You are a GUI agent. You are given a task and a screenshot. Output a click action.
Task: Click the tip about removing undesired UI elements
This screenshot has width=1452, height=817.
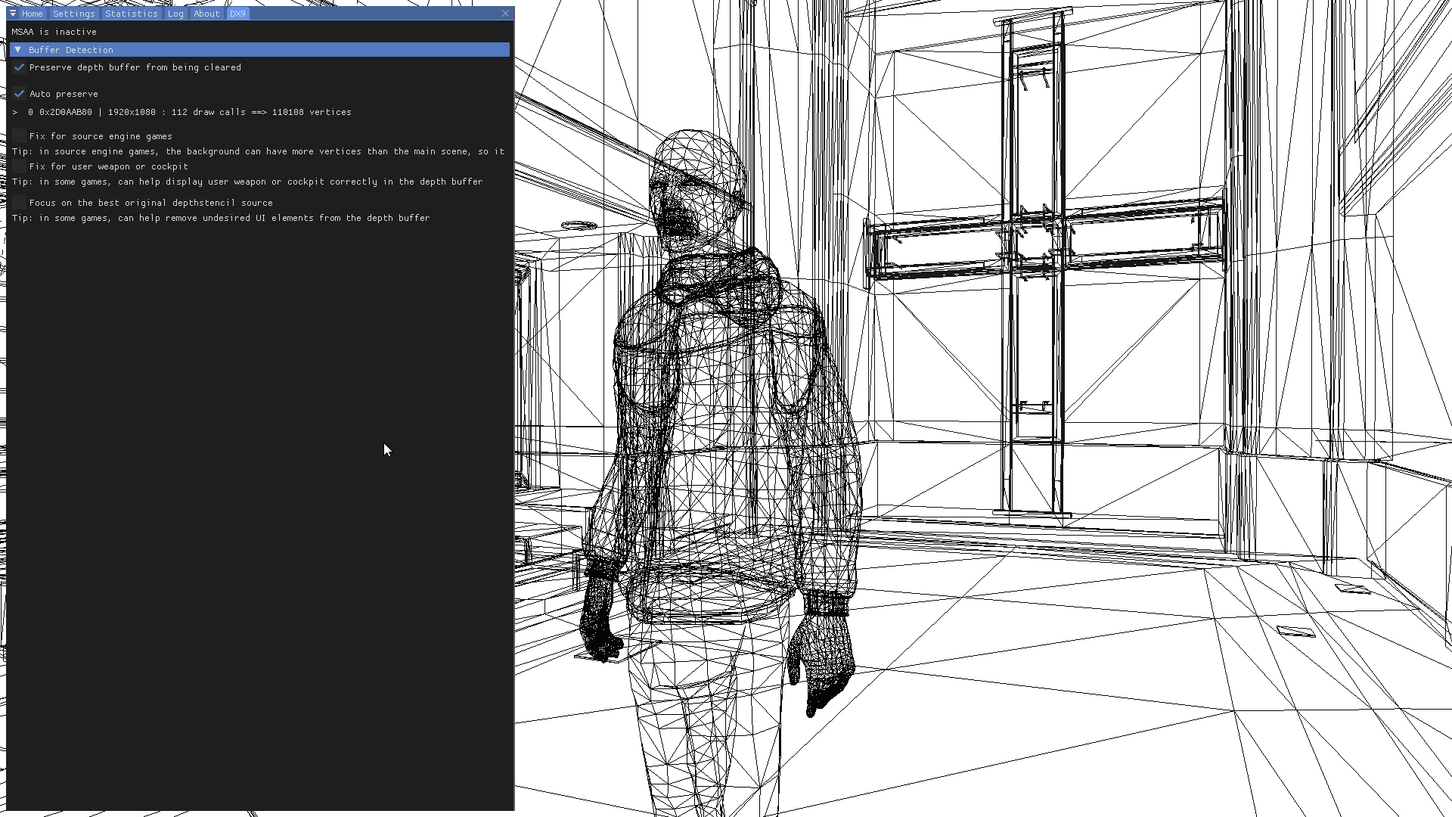click(221, 218)
